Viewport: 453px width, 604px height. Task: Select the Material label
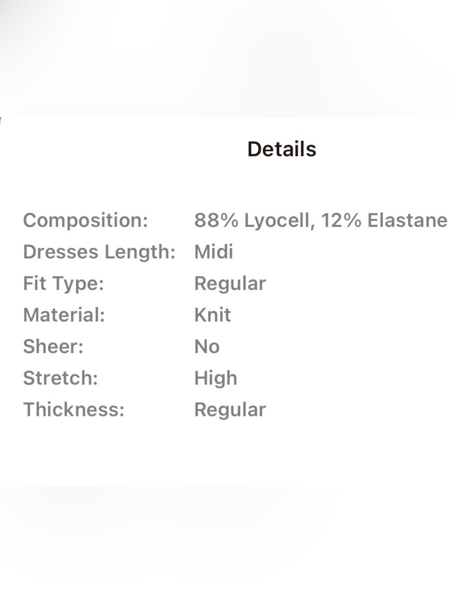tap(64, 315)
